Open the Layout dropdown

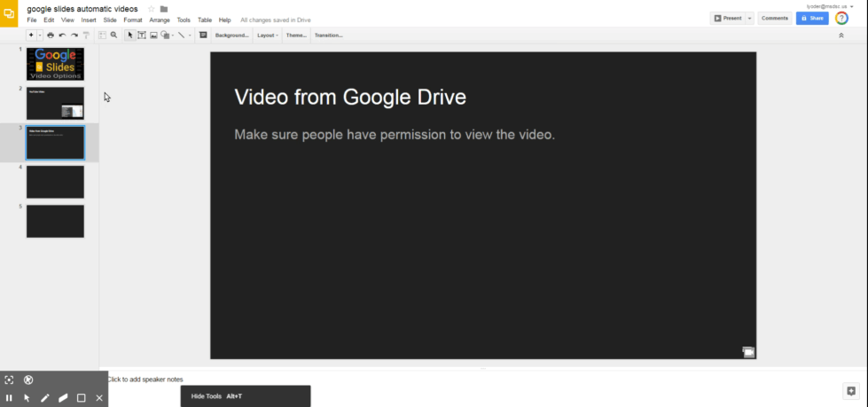268,35
